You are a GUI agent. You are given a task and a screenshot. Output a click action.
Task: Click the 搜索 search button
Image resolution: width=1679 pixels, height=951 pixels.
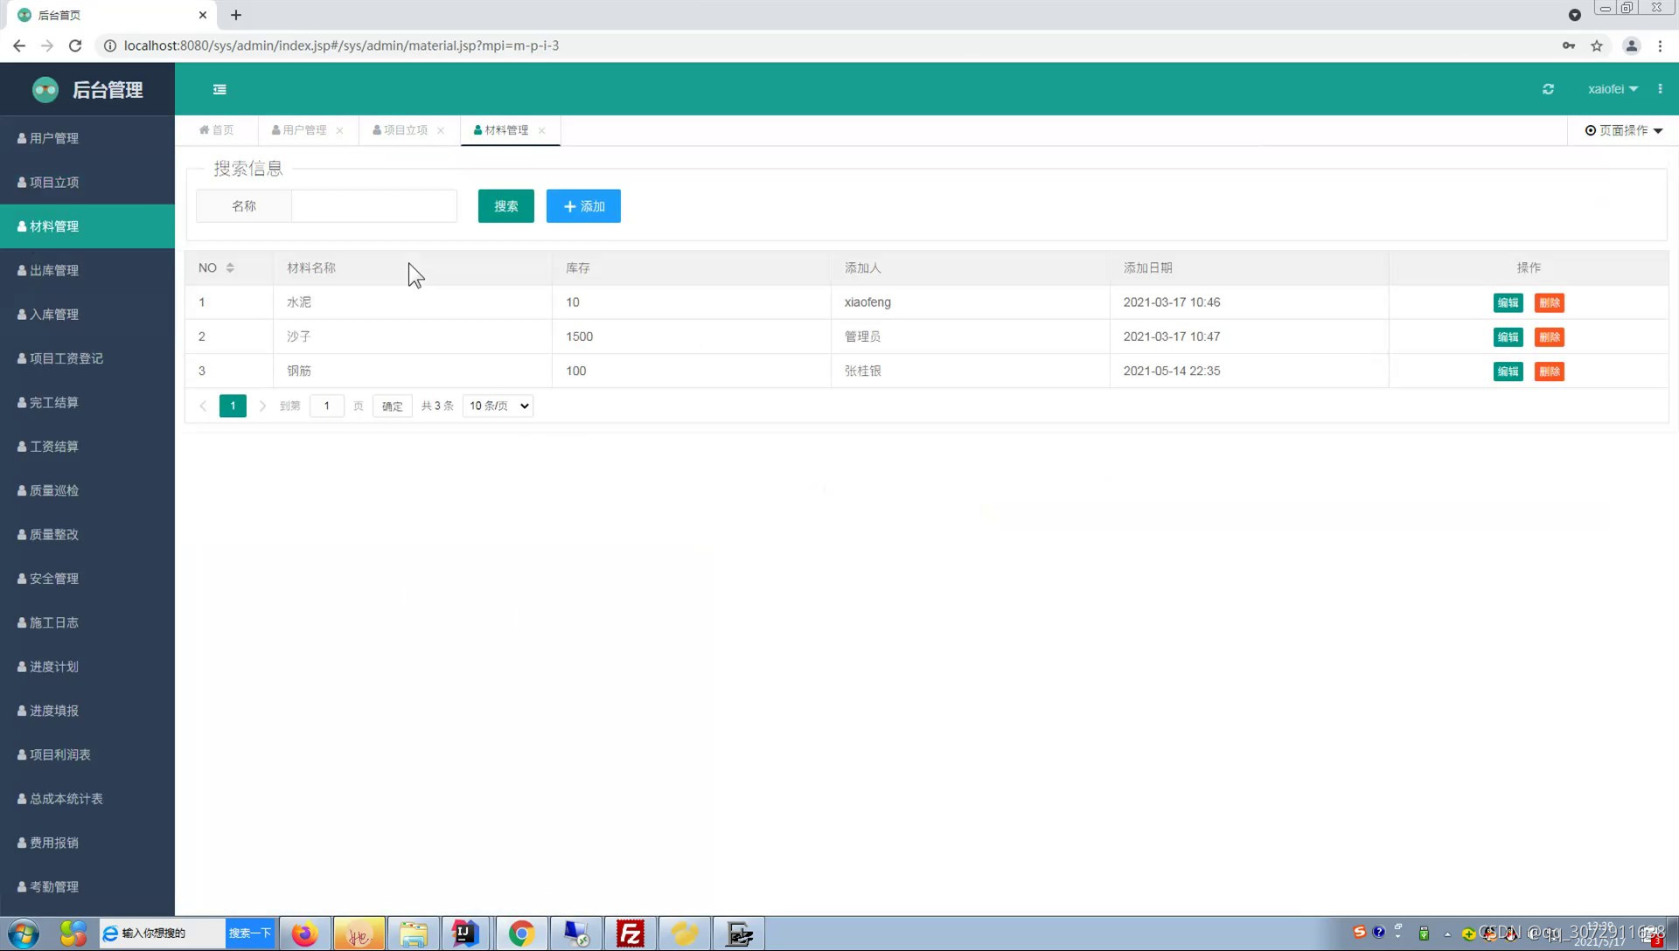(x=506, y=206)
